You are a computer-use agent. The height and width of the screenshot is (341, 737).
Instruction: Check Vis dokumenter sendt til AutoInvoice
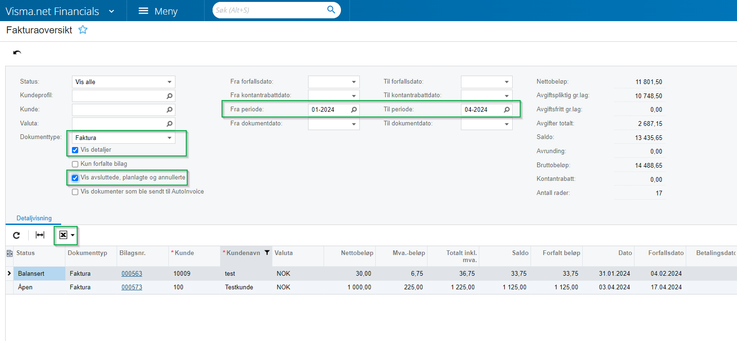tap(75, 192)
